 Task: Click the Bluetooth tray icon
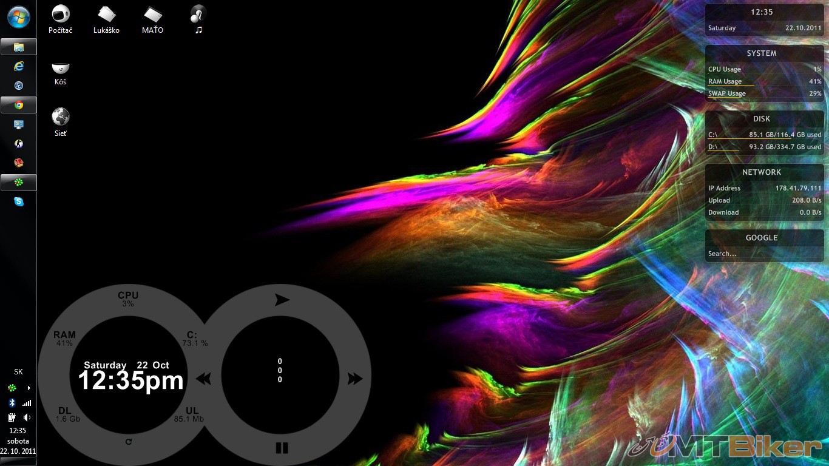coord(11,403)
